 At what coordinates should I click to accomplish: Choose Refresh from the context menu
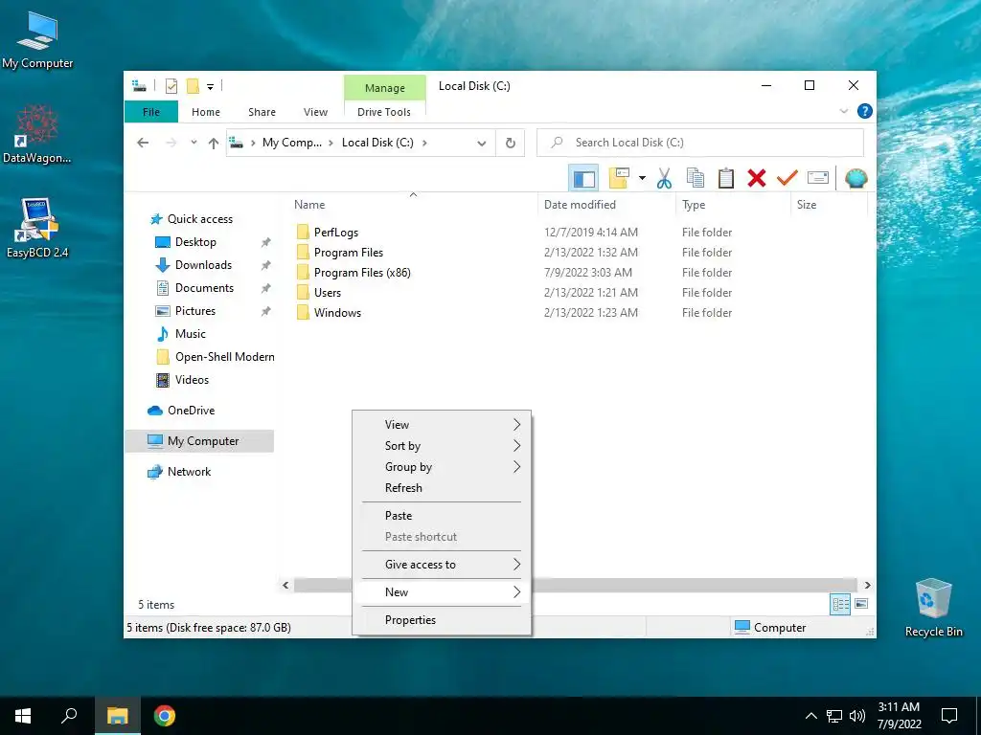(442, 488)
